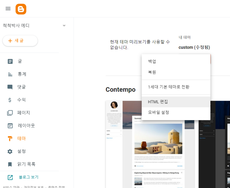Click the posts (글) document icon
Viewport: 230px width, 188px height.
click(10, 62)
